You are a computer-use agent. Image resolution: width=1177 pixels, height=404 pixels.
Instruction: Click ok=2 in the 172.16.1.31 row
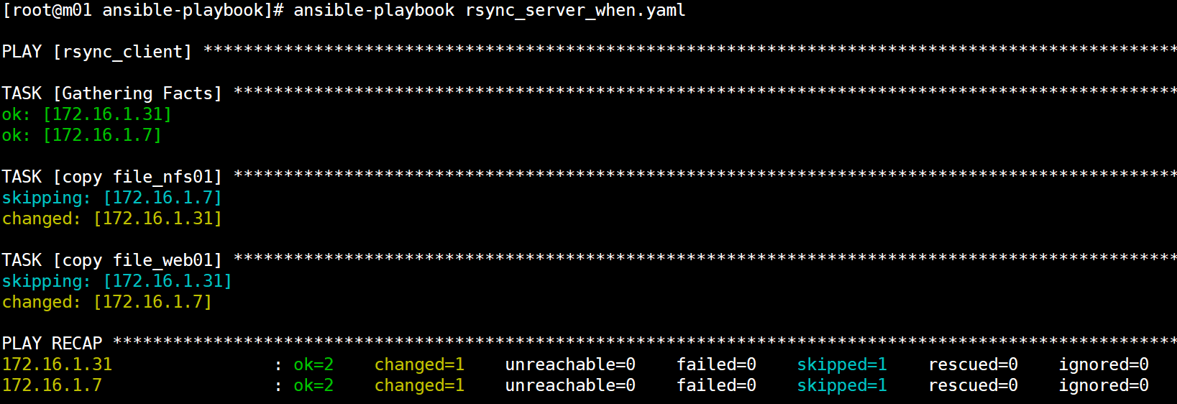coord(313,364)
